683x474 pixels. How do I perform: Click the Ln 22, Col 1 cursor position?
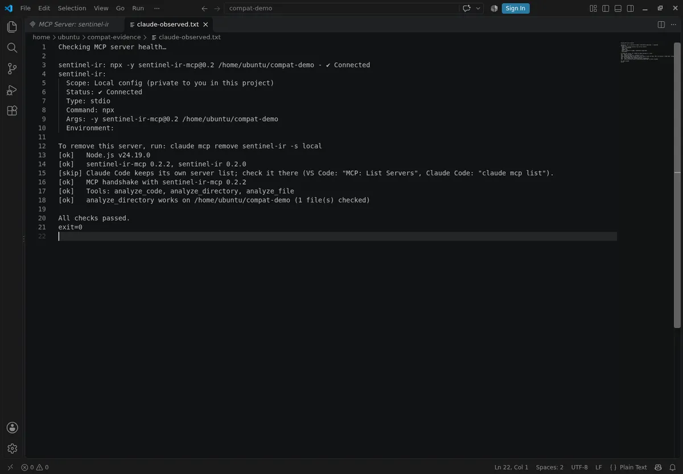(x=511, y=467)
